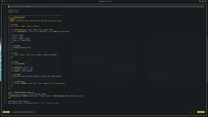Viewport: 208px width, 117px height.
Task: Click line number 1 in the gutter
Action: [x=6, y=6]
